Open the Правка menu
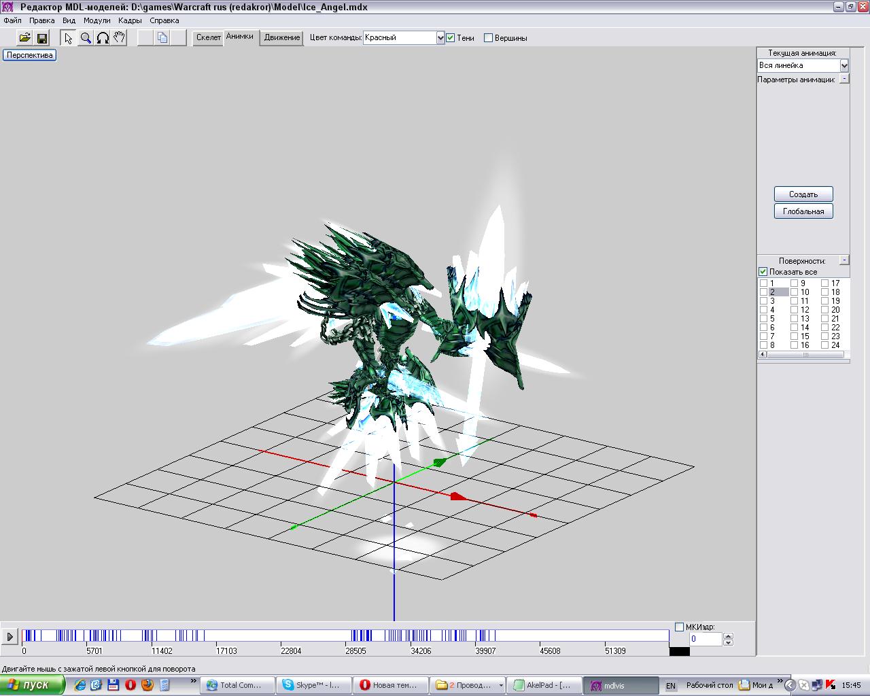Image resolution: width=870 pixels, height=696 pixels. [x=42, y=20]
